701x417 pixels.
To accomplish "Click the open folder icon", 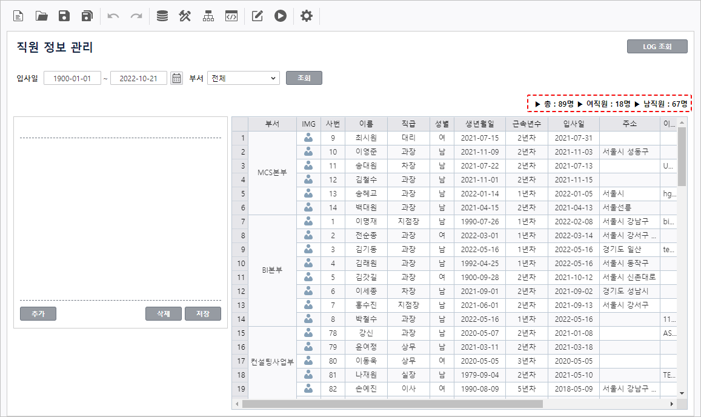I will 41,16.
